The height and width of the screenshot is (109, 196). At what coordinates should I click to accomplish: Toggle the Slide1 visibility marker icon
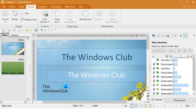point(3,40)
